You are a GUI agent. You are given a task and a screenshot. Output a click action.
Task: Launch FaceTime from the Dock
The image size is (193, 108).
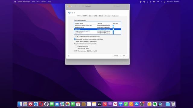click(73, 104)
